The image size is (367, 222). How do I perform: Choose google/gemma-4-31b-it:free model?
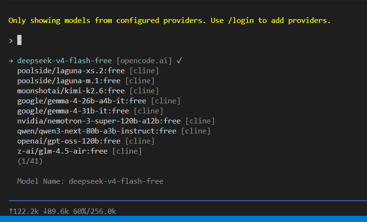coord(90,111)
